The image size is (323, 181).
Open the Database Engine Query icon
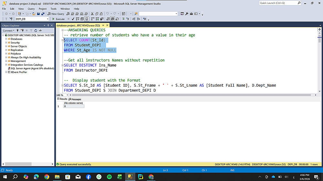click(68, 14)
